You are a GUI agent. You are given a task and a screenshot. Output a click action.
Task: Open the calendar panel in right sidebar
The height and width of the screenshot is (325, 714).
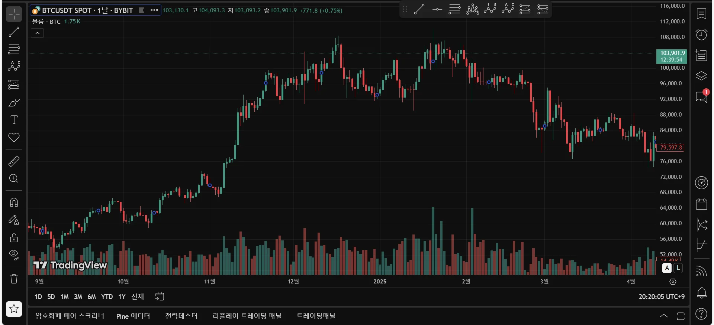coord(701,204)
